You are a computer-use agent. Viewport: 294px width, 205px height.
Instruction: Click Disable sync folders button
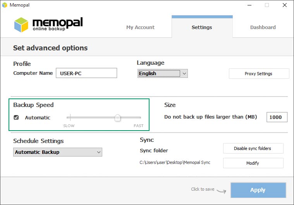pos(253,148)
